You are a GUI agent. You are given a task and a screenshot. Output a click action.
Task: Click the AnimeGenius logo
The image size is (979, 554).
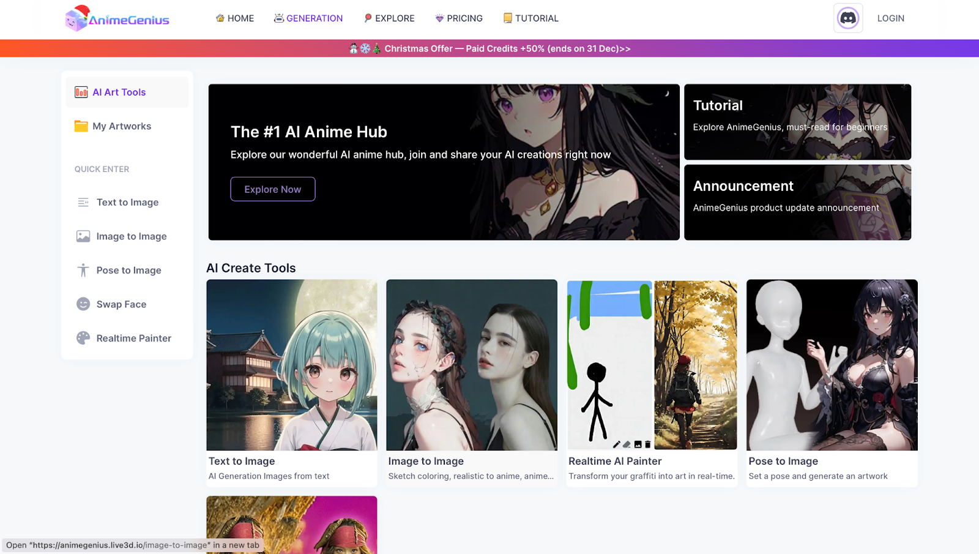(117, 18)
